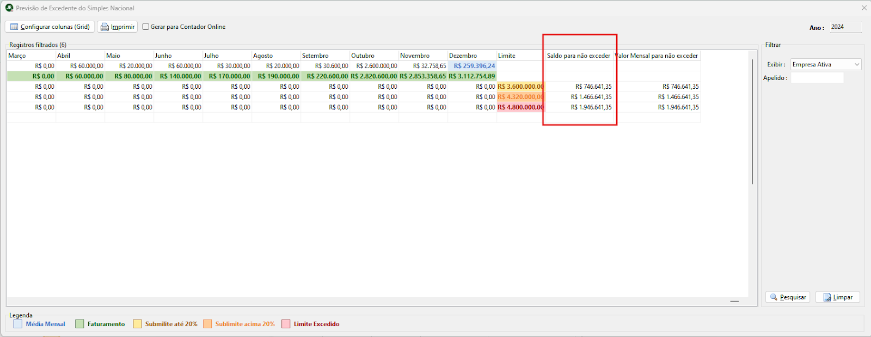This screenshot has width=871, height=337.
Task: Click the vertical scrollbar of the grid
Action: (x=752, y=121)
